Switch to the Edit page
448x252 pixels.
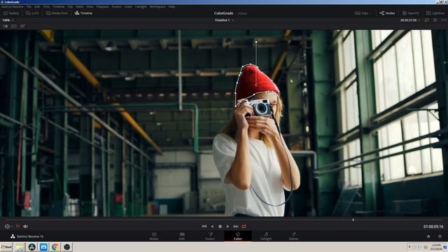(182, 236)
